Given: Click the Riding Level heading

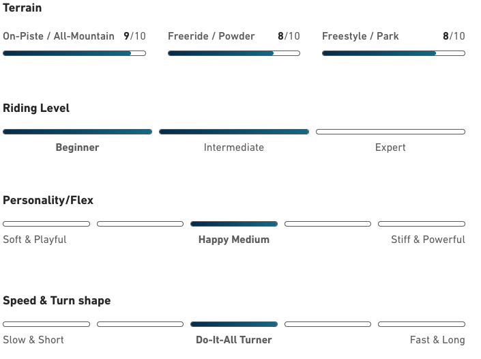Looking at the screenshot, I should coord(36,108).
